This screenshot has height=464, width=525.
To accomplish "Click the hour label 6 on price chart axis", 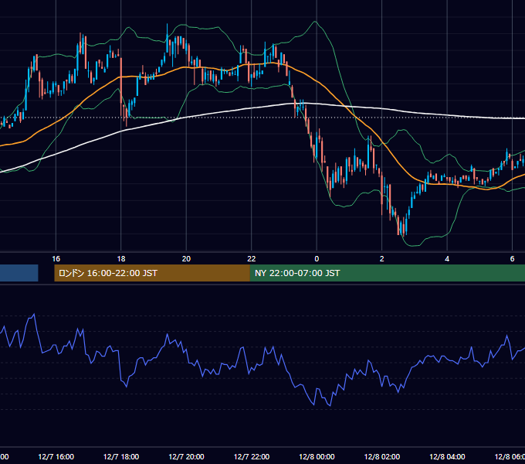I will point(512,258).
